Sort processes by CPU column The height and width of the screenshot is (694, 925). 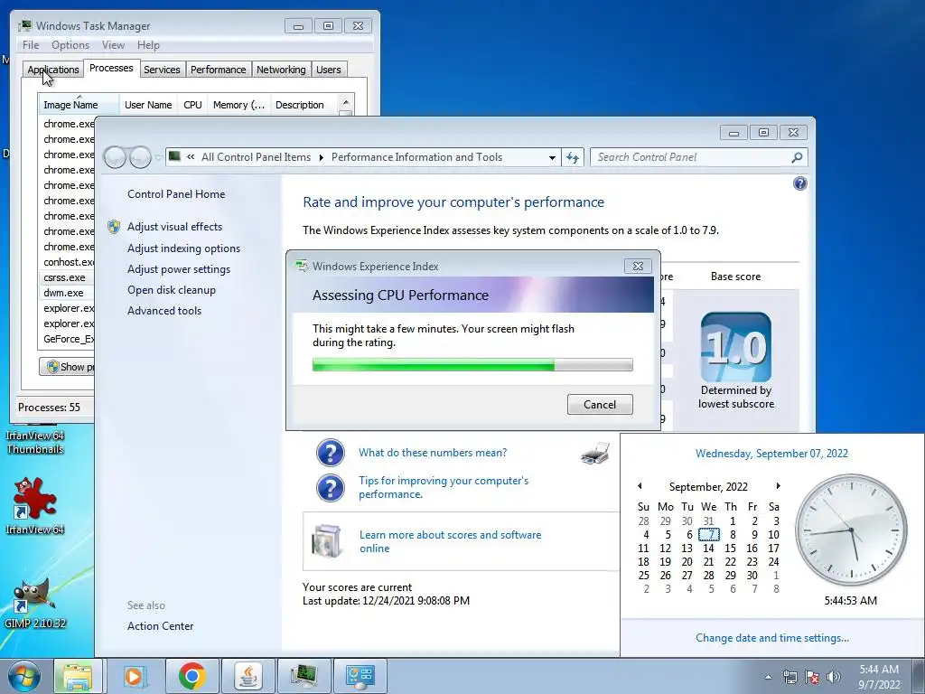(192, 105)
